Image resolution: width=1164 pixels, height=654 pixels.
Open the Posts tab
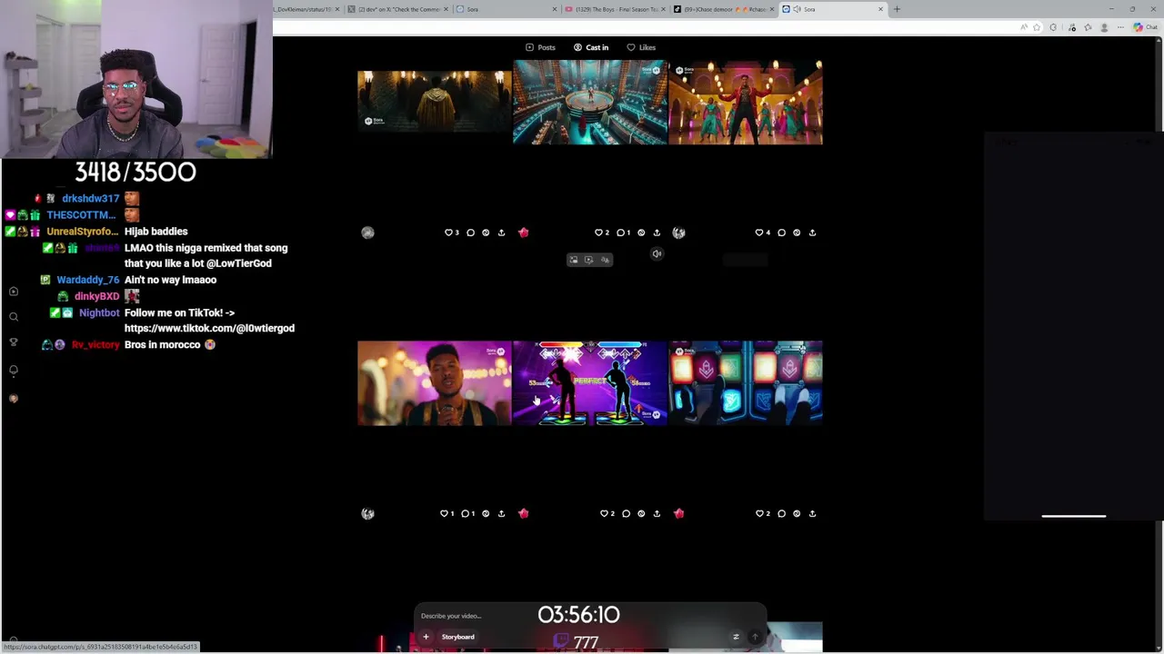pyautogui.click(x=540, y=47)
